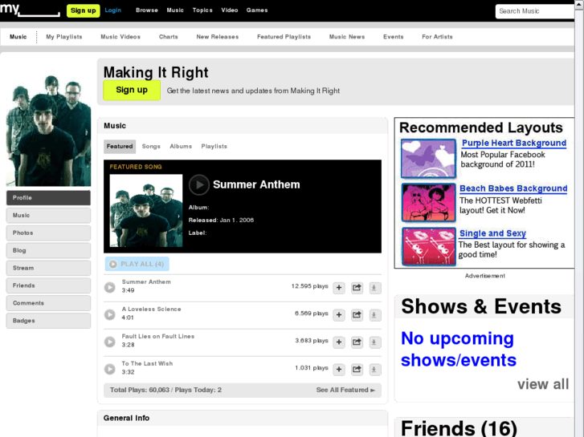Download the A Loveless Science track
Screen dimensions: 584x437
374,315
